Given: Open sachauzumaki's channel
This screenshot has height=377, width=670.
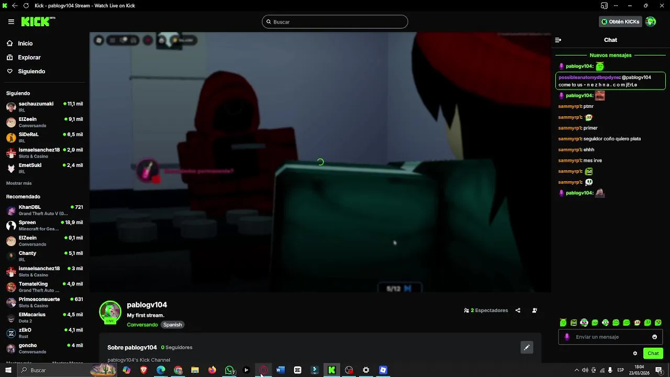Looking at the screenshot, I should [x=44, y=107].
